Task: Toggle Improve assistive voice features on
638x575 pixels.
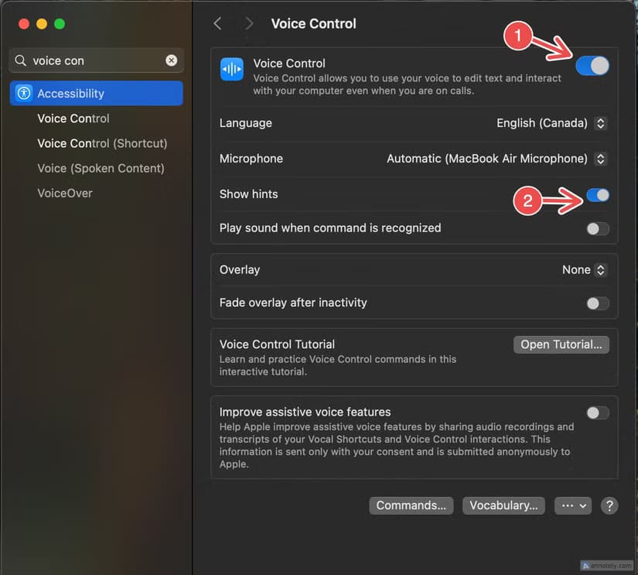Action: [598, 413]
